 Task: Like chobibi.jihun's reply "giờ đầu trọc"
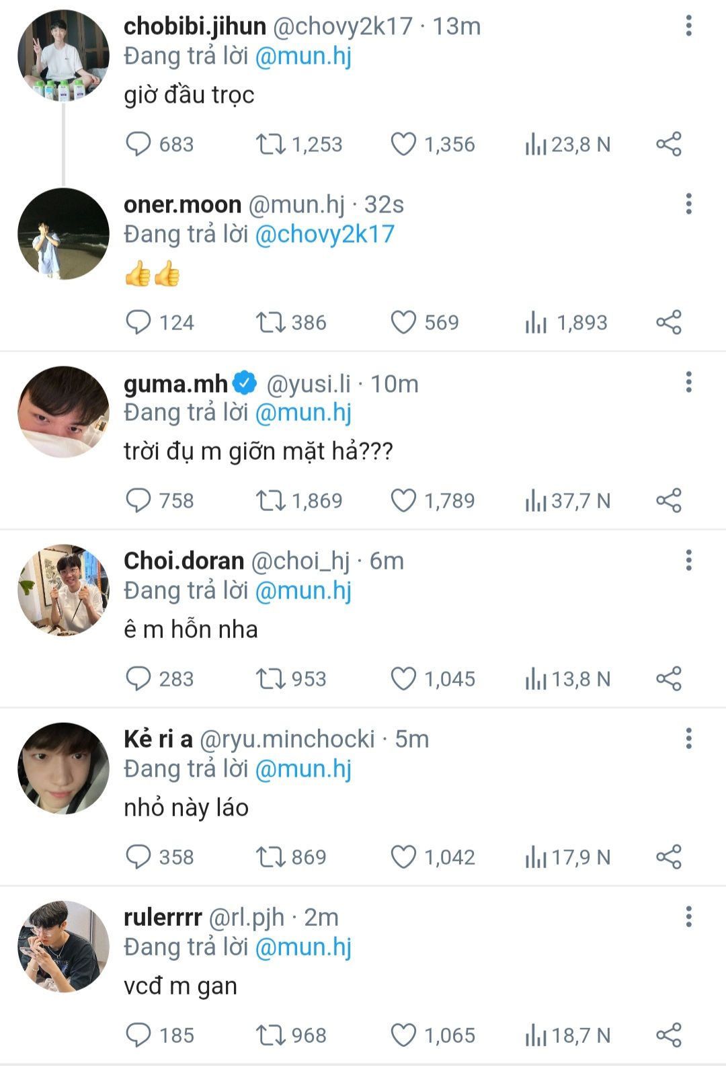[403, 145]
